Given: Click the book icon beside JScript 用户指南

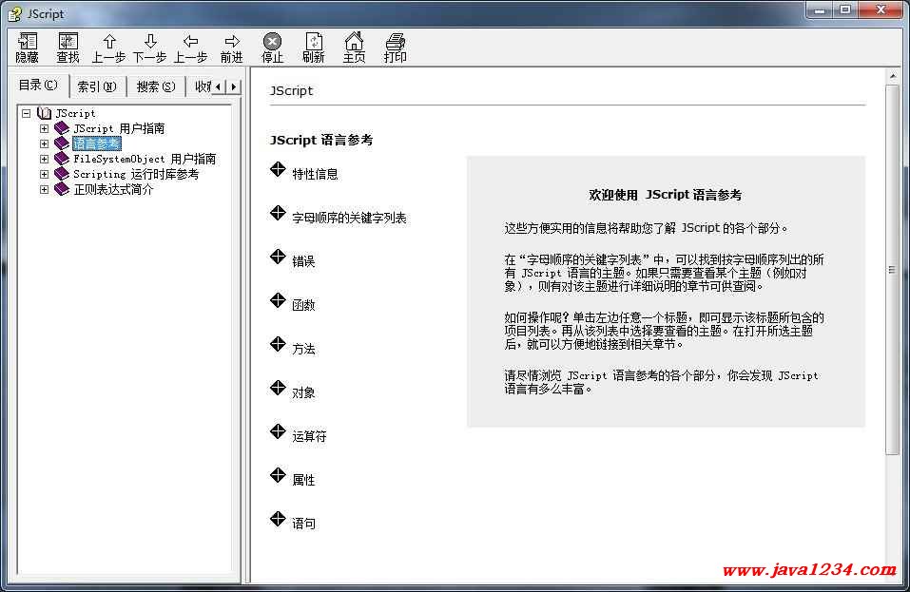Looking at the screenshot, I should click(62, 128).
